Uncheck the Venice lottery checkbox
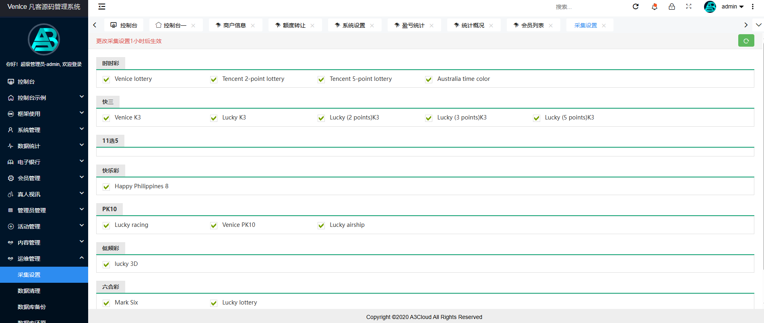The width and height of the screenshot is (764, 323). [x=106, y=79]
